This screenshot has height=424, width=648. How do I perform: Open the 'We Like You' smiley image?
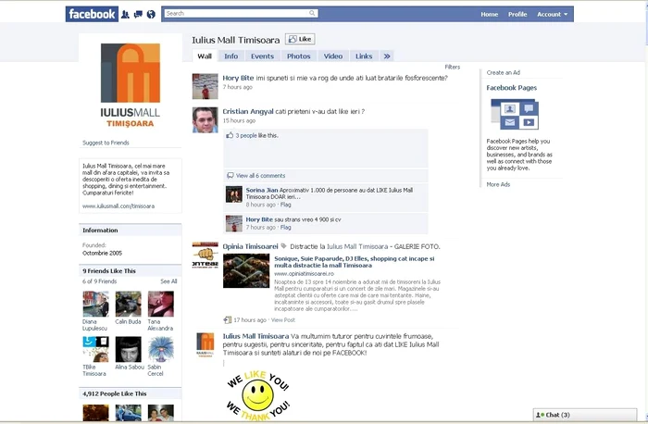coord(257,395)
